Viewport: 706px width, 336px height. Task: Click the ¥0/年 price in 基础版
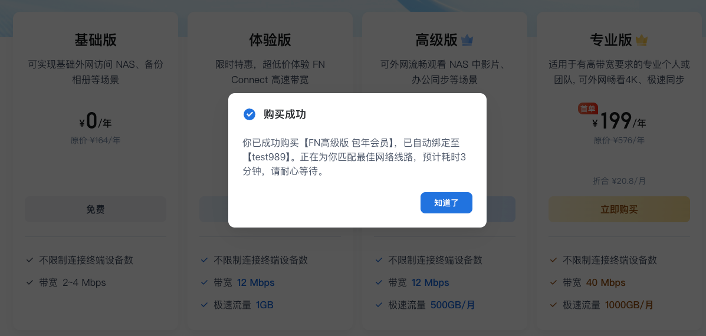click(x=96, y=121)
